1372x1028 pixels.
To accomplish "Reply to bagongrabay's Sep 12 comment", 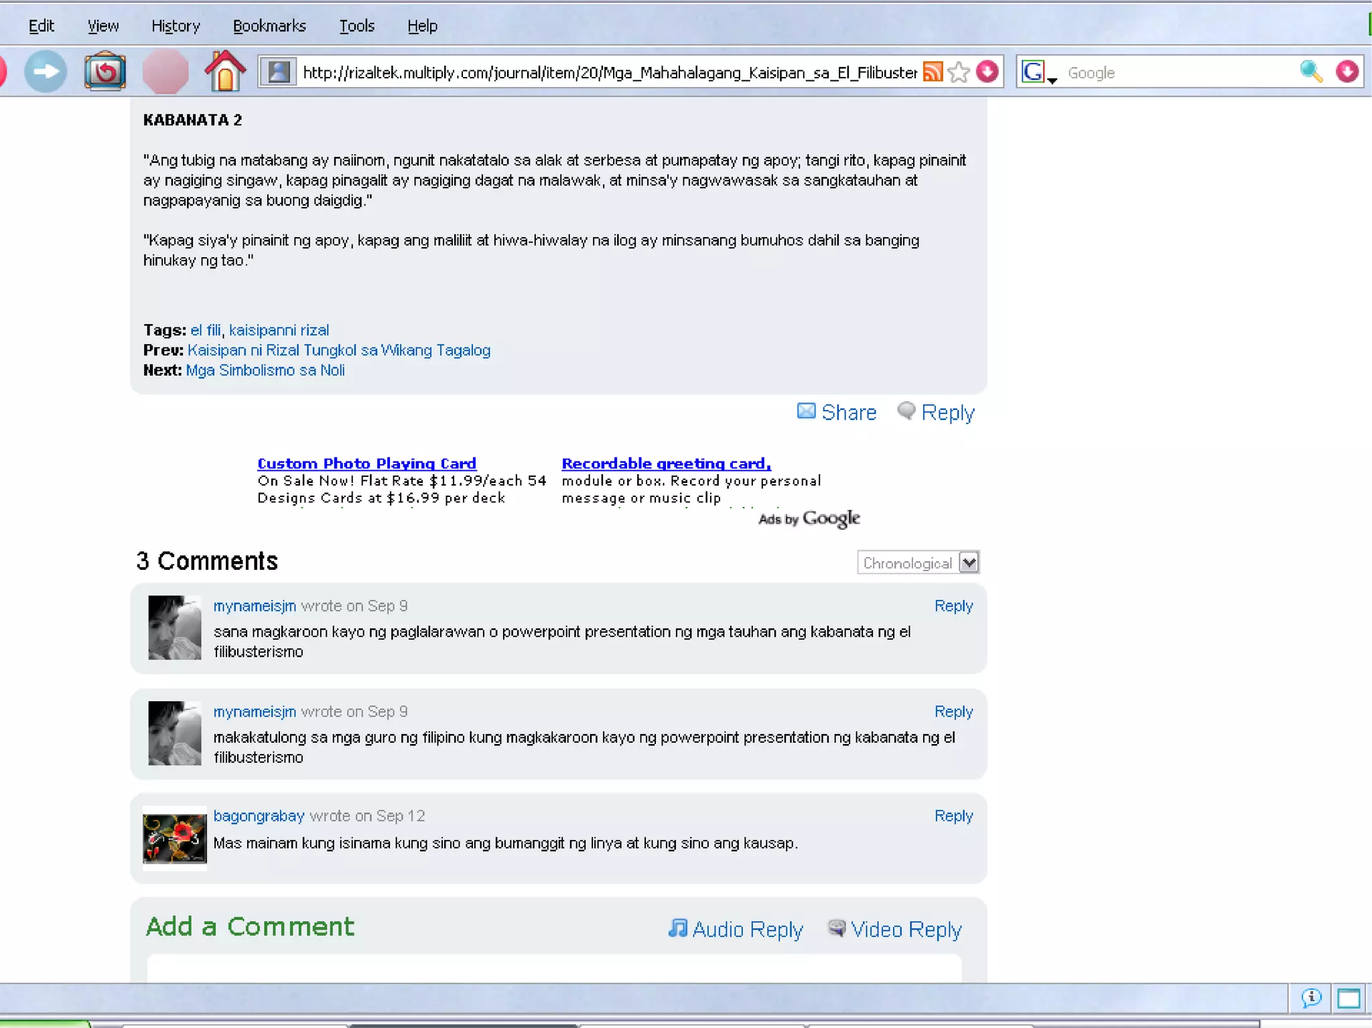I will 953,816.
